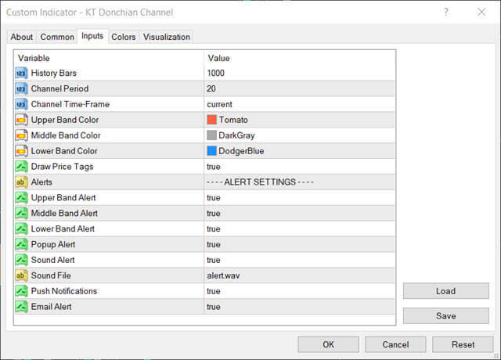Click the Lower Band Color row icon
This screenshot has height=360, width=501.
21,151
